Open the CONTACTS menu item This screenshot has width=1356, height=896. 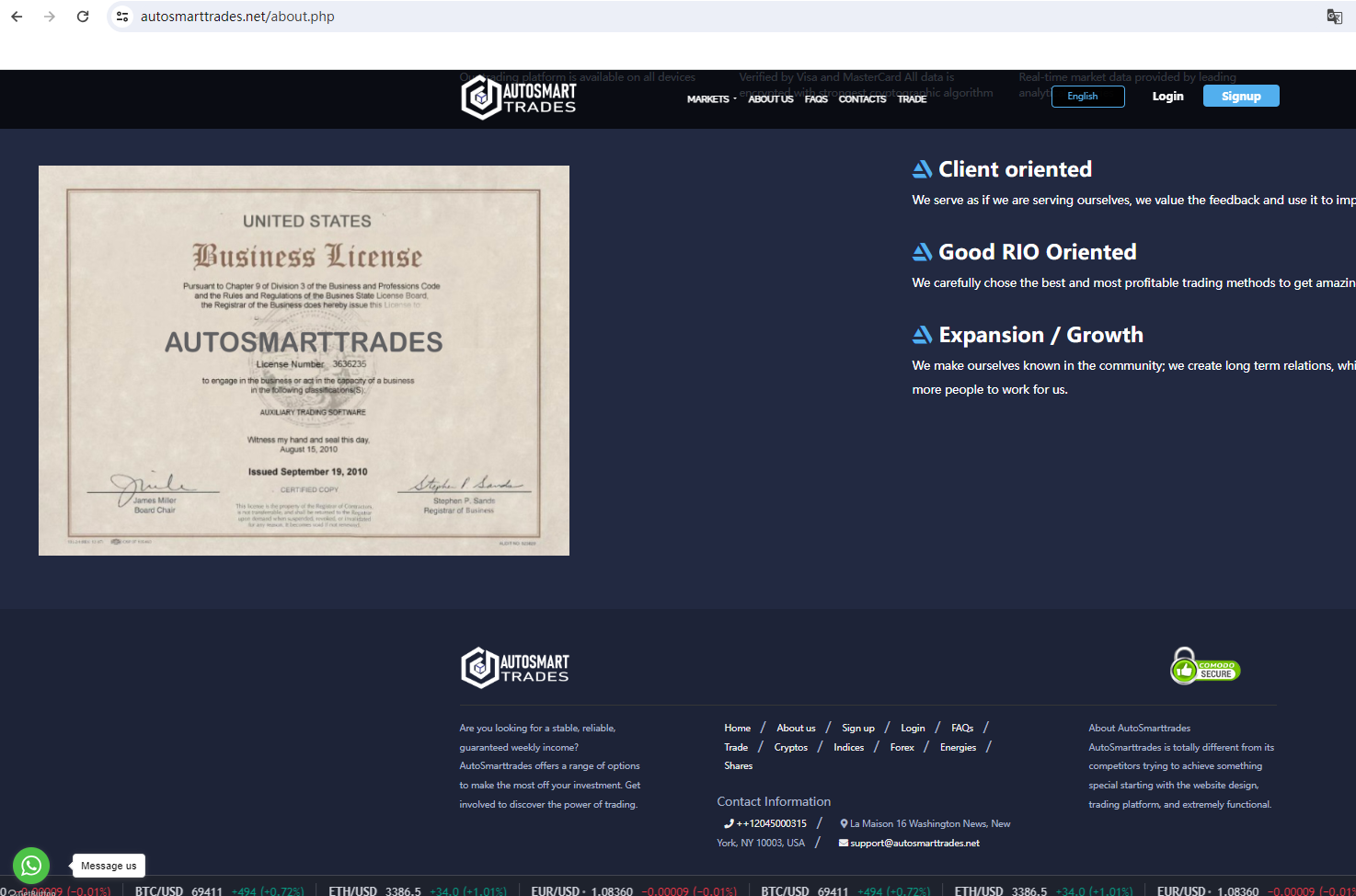[x=862, y=99]
